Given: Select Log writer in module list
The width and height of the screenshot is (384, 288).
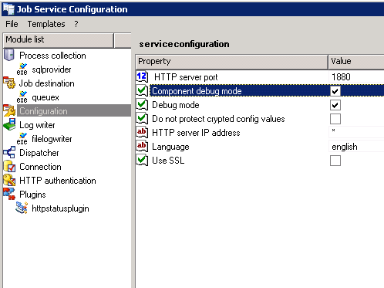Looking at the screenshot, I should (x=37, y=125).
